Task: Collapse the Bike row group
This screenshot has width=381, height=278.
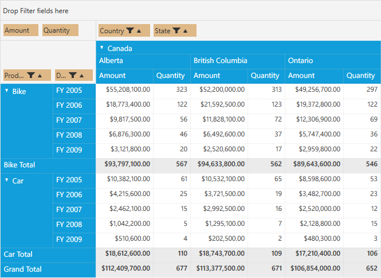Action: pos(7,91)
